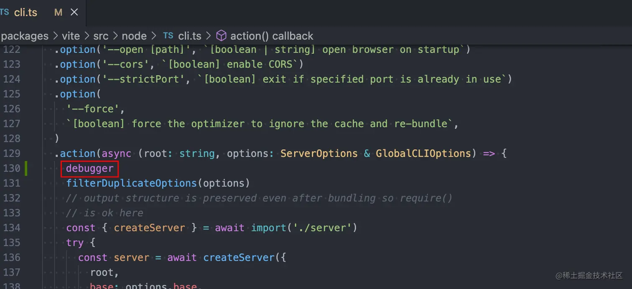Click the action() callback breadcrumb
Screen dimensions: 632x289
272,36
